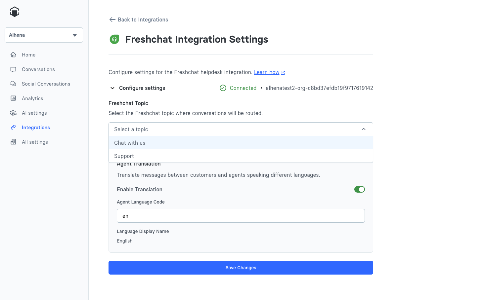
Task: Collapse the Configure settings section
Action: 112,88
